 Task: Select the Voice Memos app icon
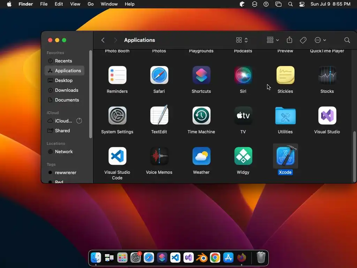click(x=159, y=156)
